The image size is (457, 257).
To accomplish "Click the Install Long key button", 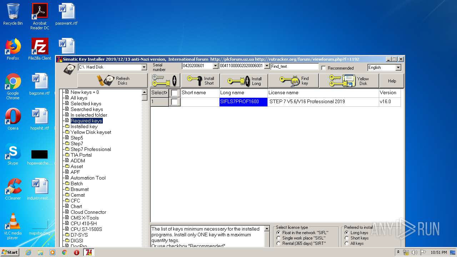I will point(244,81).
